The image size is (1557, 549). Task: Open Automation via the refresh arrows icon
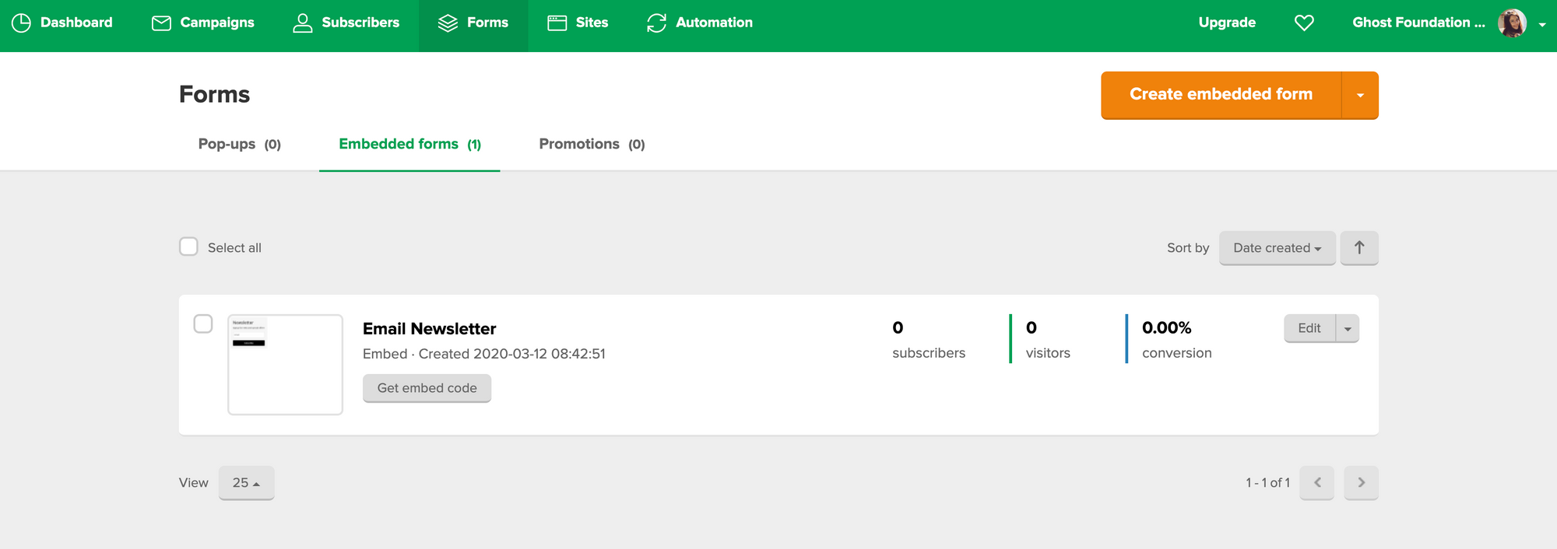tap(656, 23)
